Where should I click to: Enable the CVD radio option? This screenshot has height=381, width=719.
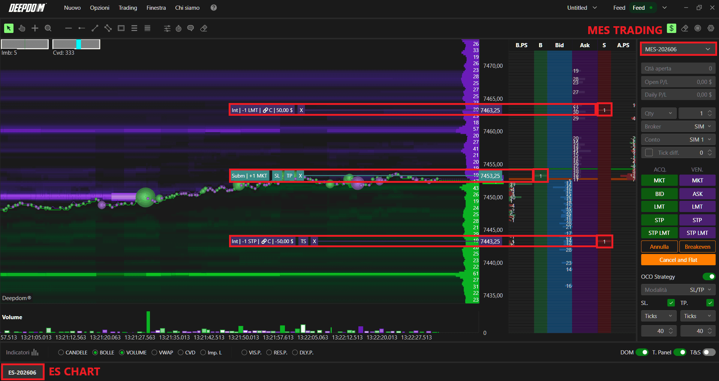pos(181,353)
